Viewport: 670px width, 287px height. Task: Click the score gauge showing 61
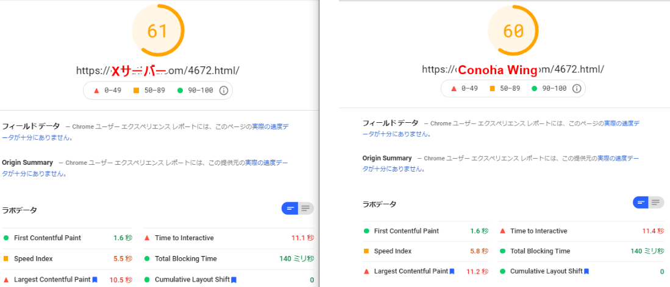(157, 31)
